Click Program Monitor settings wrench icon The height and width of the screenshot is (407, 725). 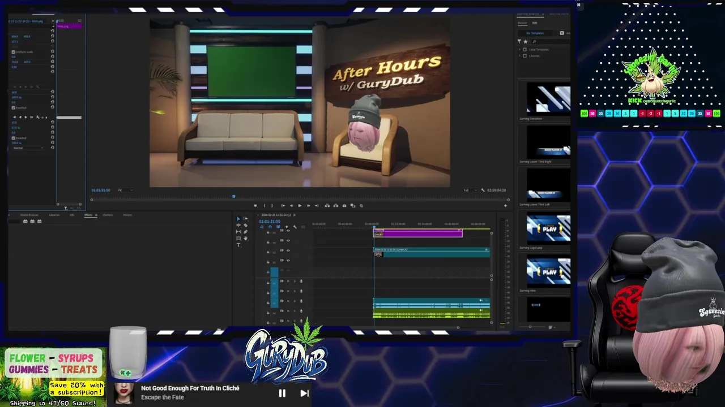point(483,190)
